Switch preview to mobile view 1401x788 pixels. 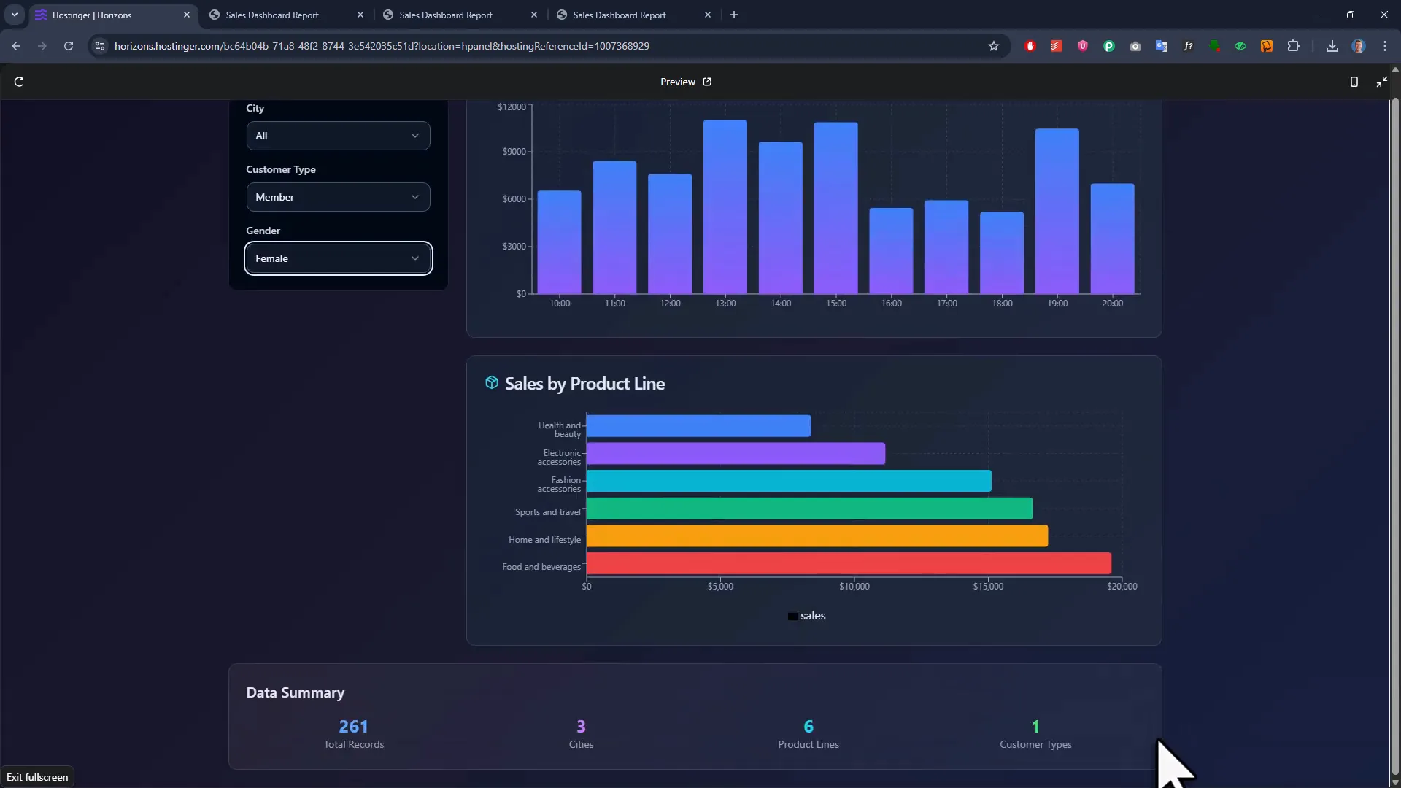pos(1354,81)
